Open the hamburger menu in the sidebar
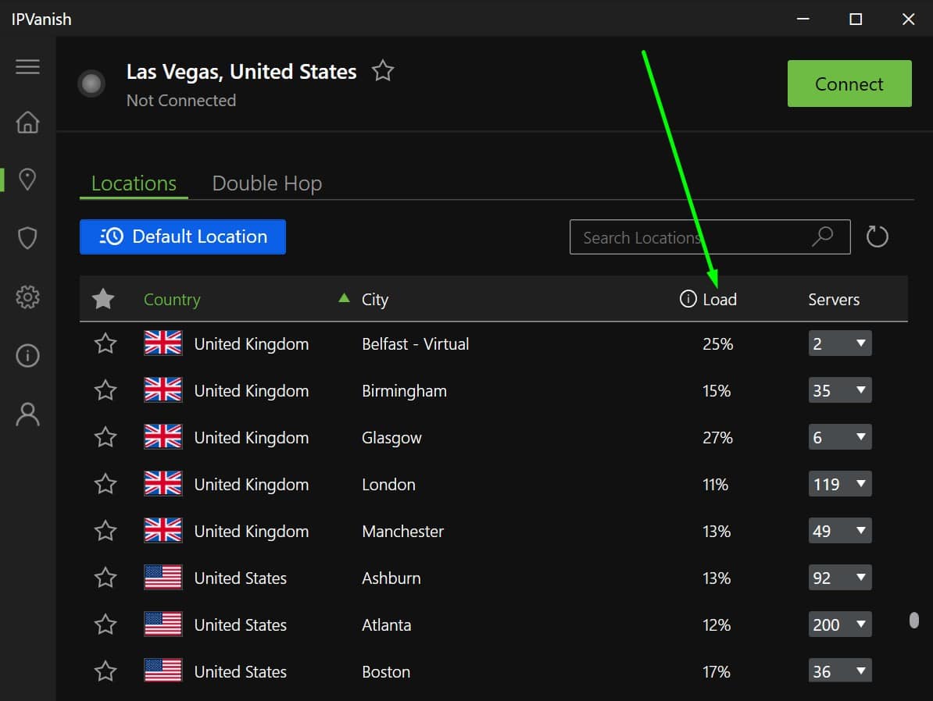 [27, 66]
